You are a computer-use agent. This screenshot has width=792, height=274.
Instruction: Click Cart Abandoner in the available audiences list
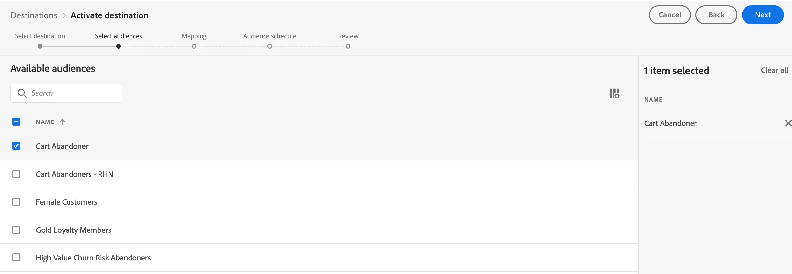(x=62, y=146)
